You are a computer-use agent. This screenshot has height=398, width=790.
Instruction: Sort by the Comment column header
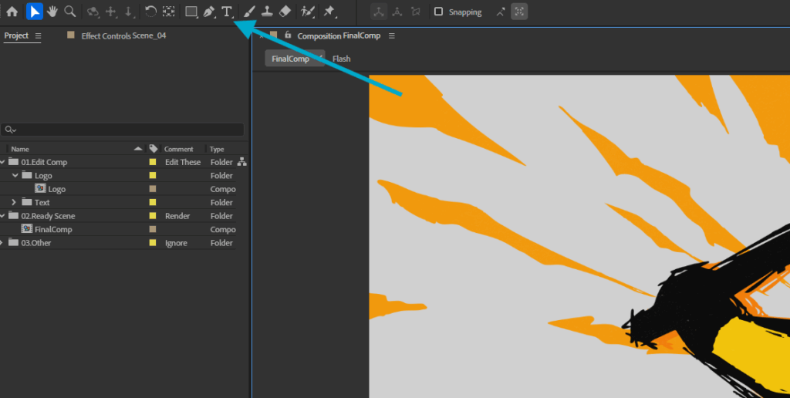click(x=178, y=149)
